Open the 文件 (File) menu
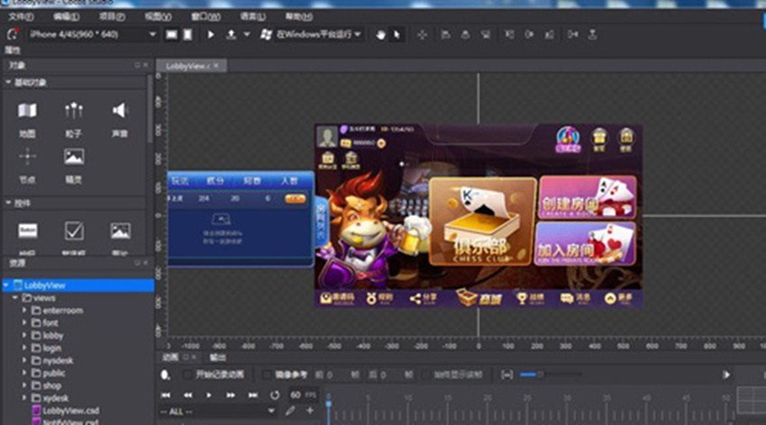The height and width of the screenshot is (425, 766). point(20,16)
